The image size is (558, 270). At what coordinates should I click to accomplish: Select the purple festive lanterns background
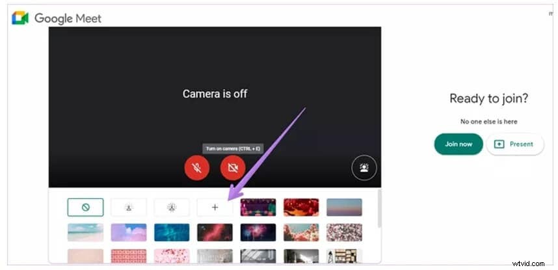coord(258,208)
